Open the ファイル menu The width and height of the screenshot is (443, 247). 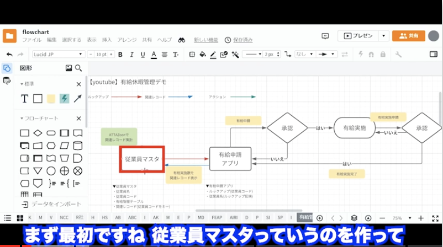31,40
